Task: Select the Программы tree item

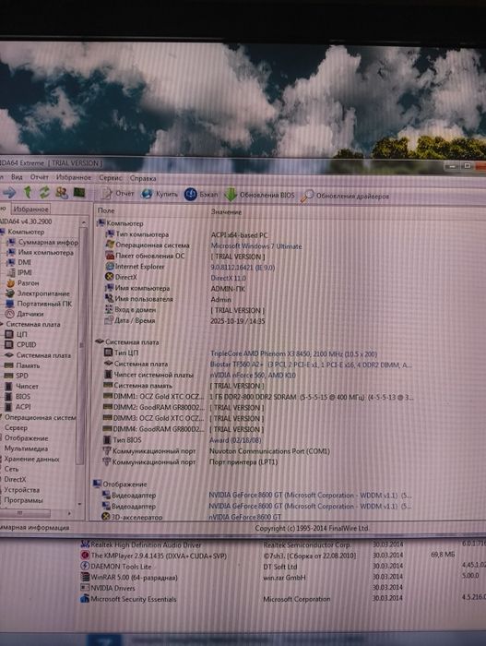Action: [23, 500]
